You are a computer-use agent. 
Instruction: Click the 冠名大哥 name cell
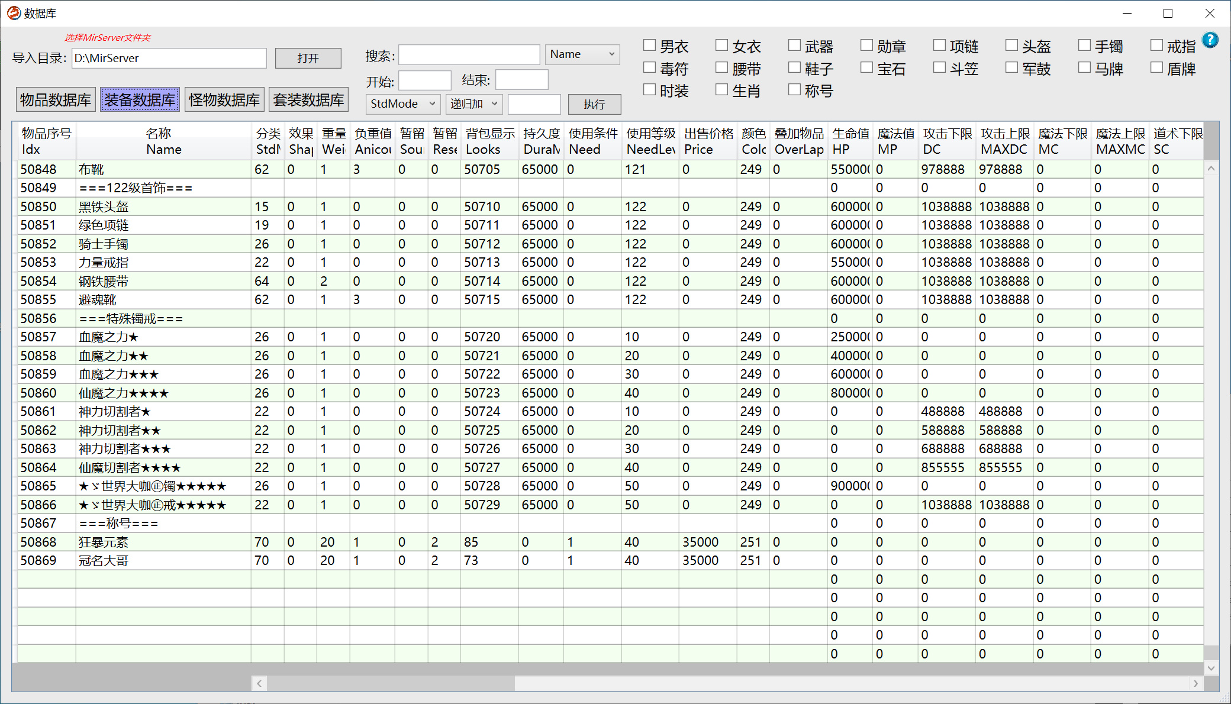tap(163, 560)
